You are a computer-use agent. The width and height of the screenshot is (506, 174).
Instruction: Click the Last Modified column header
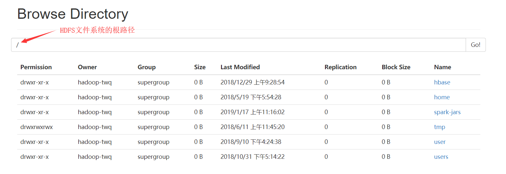pos(240,67)
